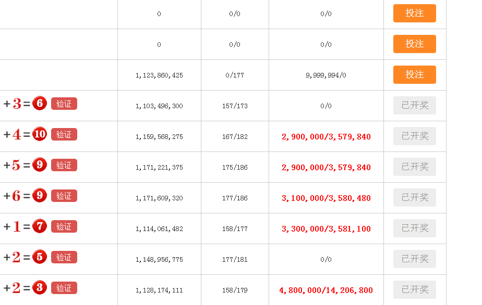The image size is (482, 305).
Task: Click 已开奖 in the 1,171,609,320 row
Action: coord(415,197)
